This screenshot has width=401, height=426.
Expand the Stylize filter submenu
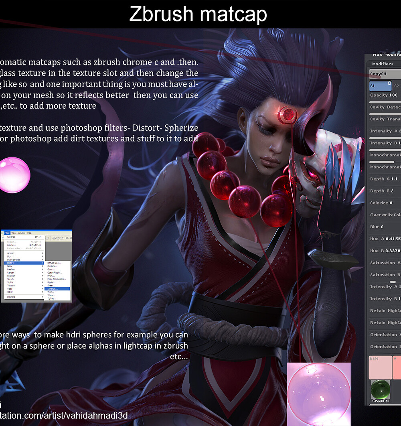[x=24, y=282]
